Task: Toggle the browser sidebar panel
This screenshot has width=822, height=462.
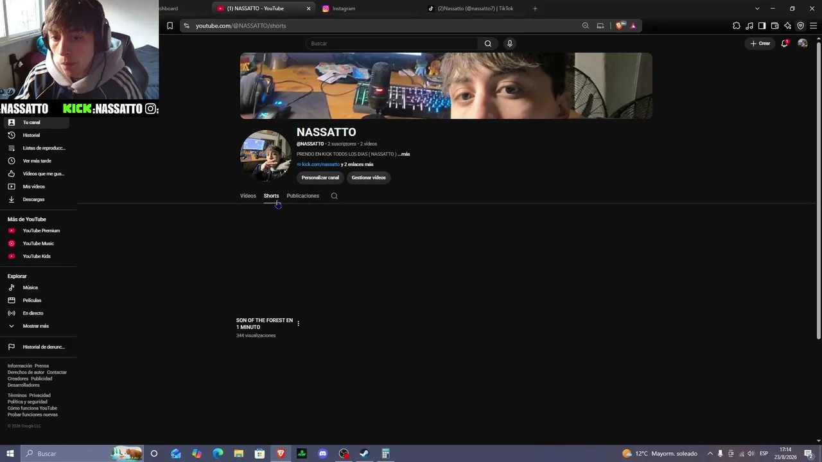Action: click(762, 26)
